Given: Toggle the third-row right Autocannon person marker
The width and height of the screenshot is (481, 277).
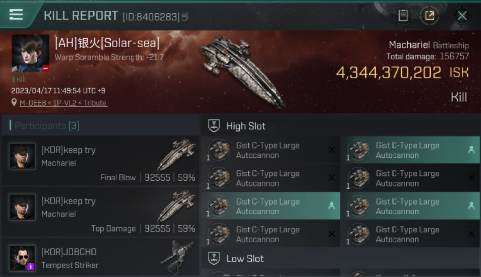Looking at the screenshot, I should [x=471, y=206].
